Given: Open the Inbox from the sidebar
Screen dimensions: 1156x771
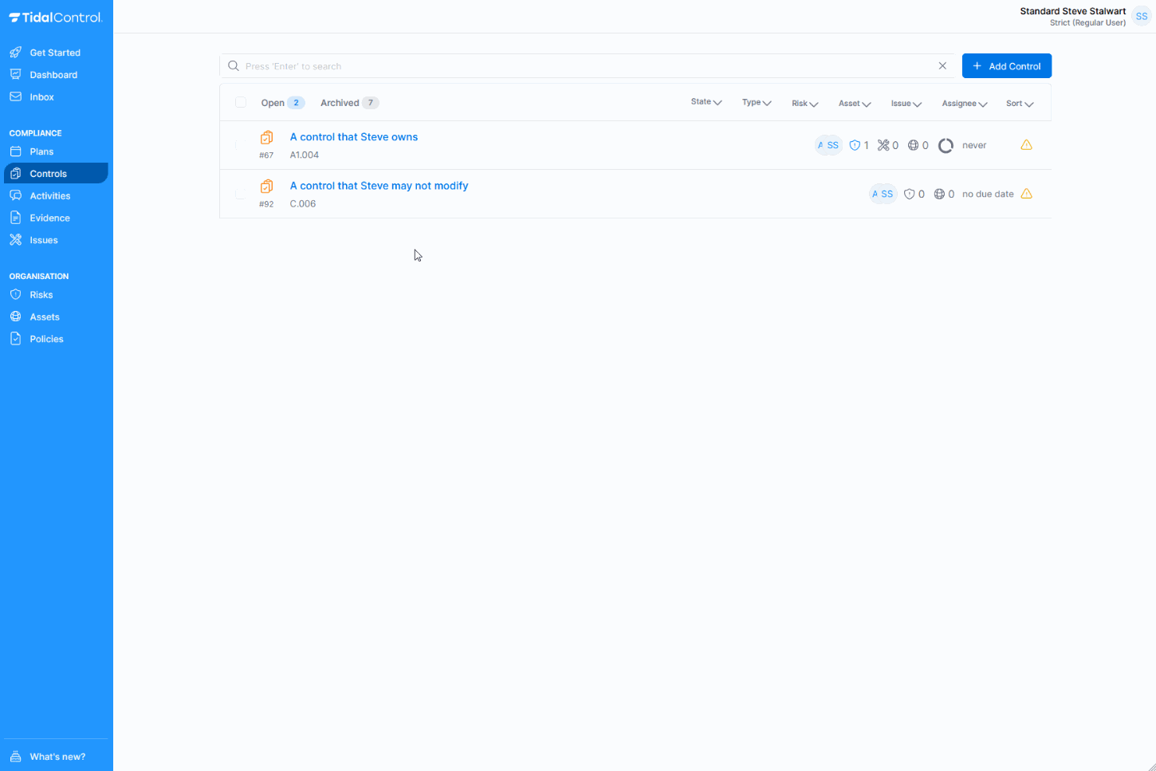Looking at the screenshot, I should tap(42, 96).
